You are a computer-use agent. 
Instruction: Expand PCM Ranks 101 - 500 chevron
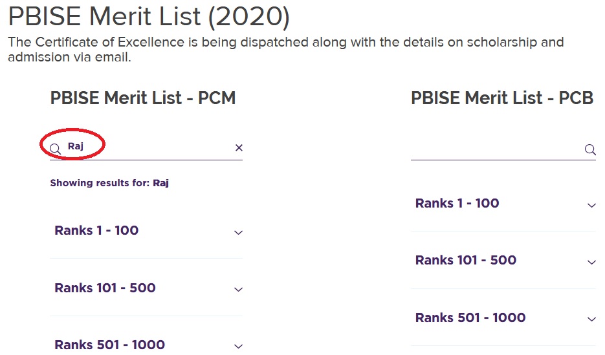tap(238, 289)
